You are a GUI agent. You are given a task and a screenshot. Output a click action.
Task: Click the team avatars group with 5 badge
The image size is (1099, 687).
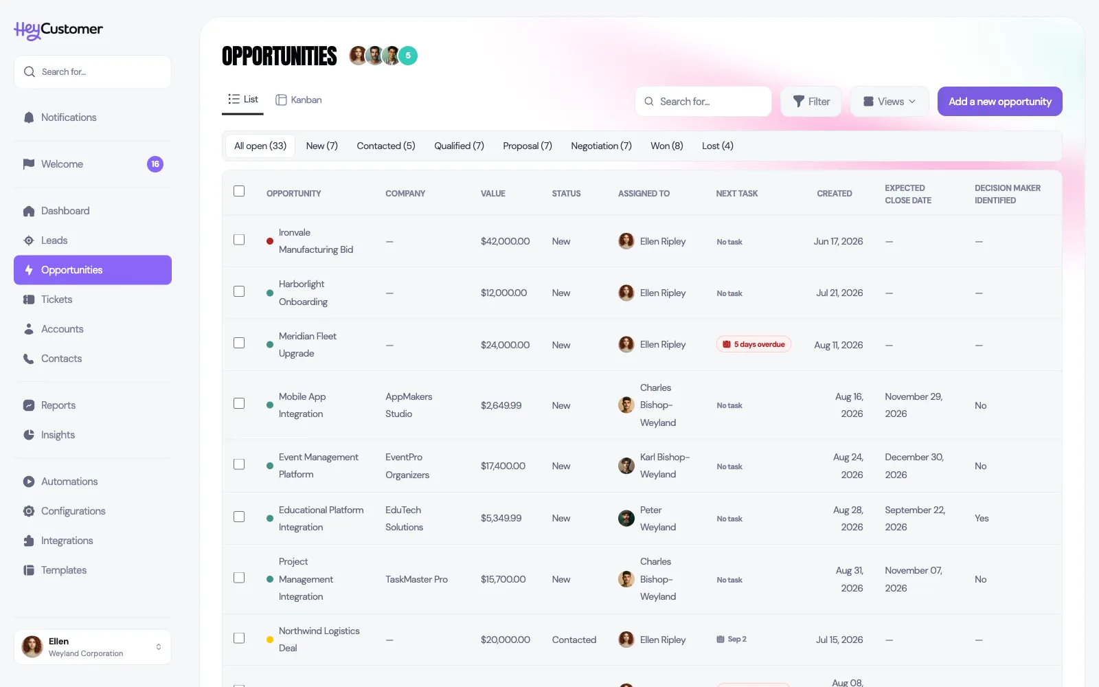[383, 56]
